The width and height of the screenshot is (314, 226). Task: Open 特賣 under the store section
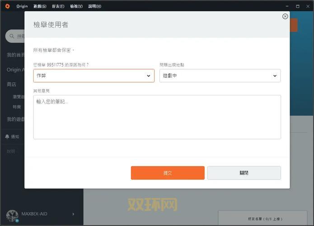pos(17,107)
